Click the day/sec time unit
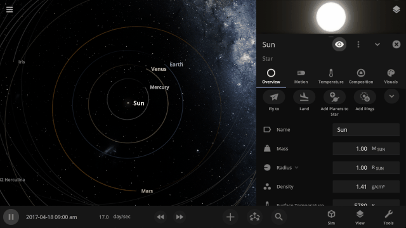This screenshot has width=406, height=228. coord(122,217)
